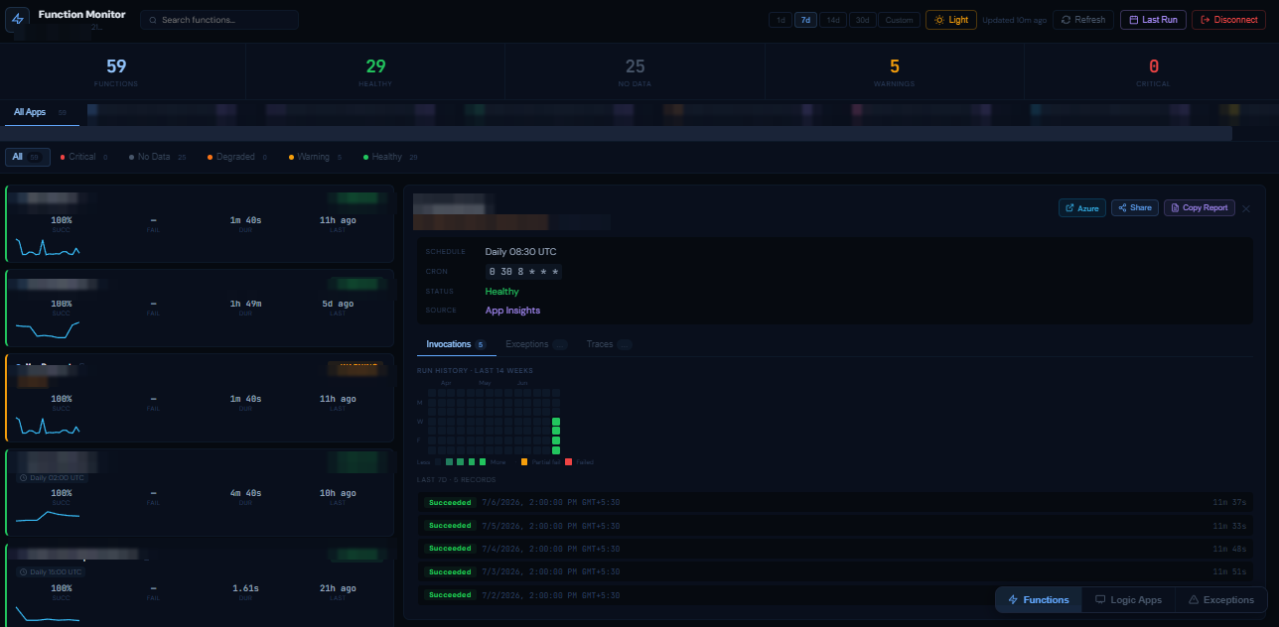The image size is (1279, 627).
Task: Open the card with 4m 40s duration
Action: click(x=200, y=492)
